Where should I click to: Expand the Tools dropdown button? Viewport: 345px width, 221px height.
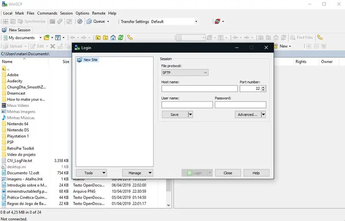click(91, 173)
